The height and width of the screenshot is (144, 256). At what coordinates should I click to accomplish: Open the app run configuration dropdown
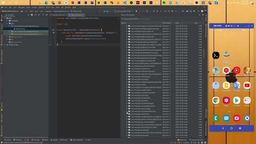(x=107, y=11)
